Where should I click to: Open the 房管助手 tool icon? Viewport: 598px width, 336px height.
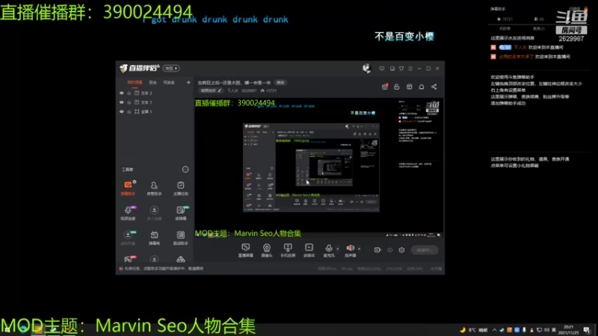(x=154, y=188)
